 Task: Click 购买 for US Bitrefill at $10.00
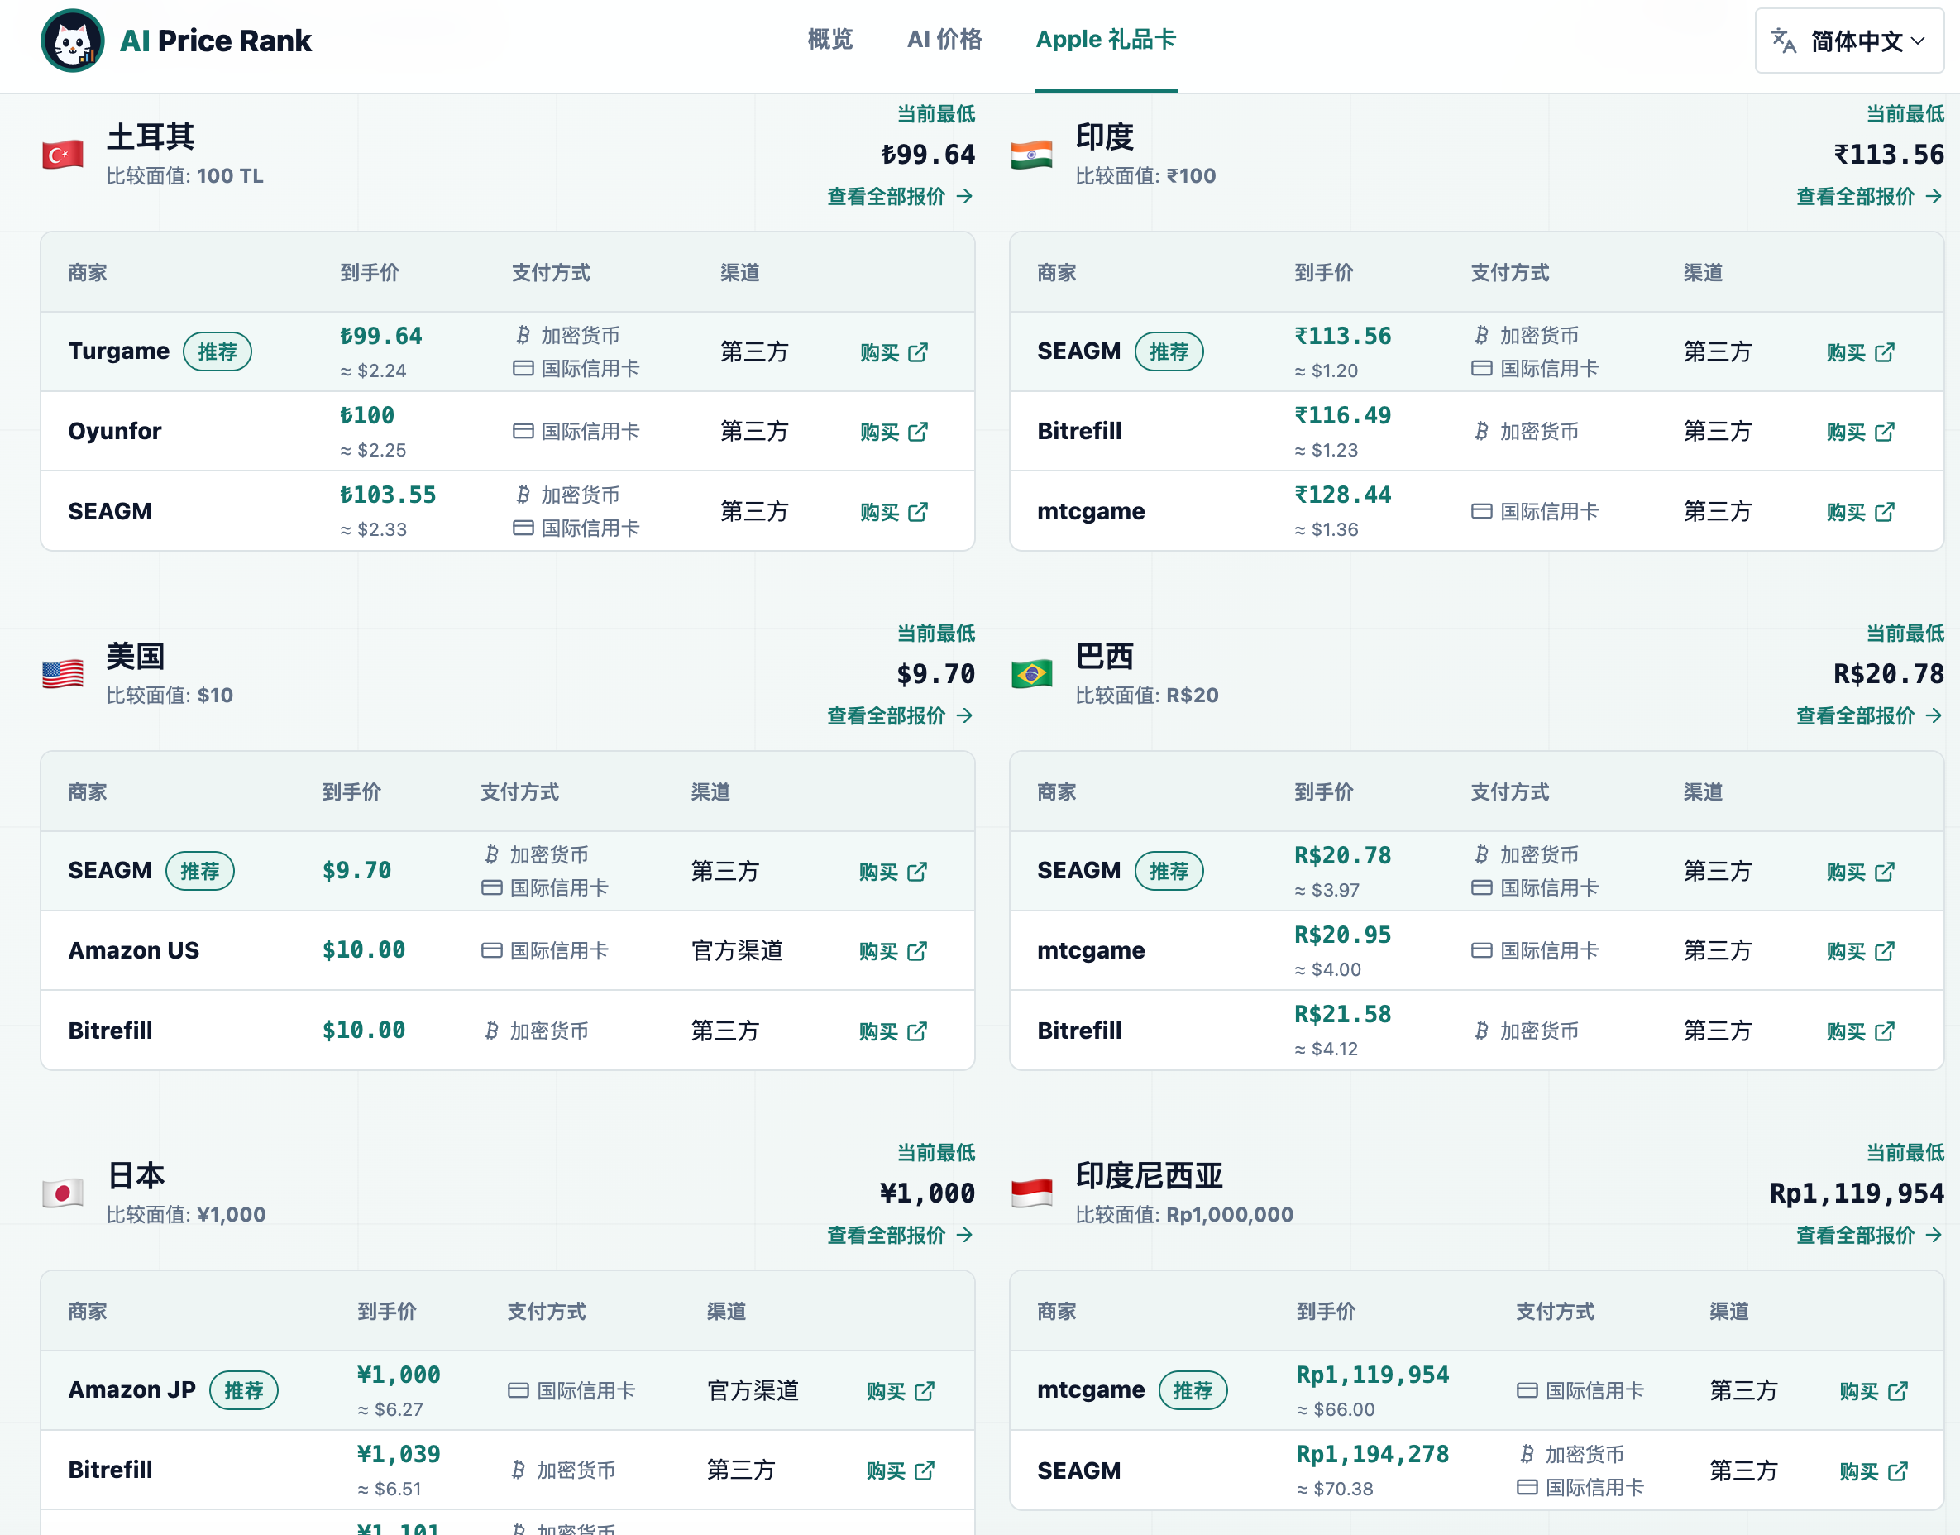893,1031
